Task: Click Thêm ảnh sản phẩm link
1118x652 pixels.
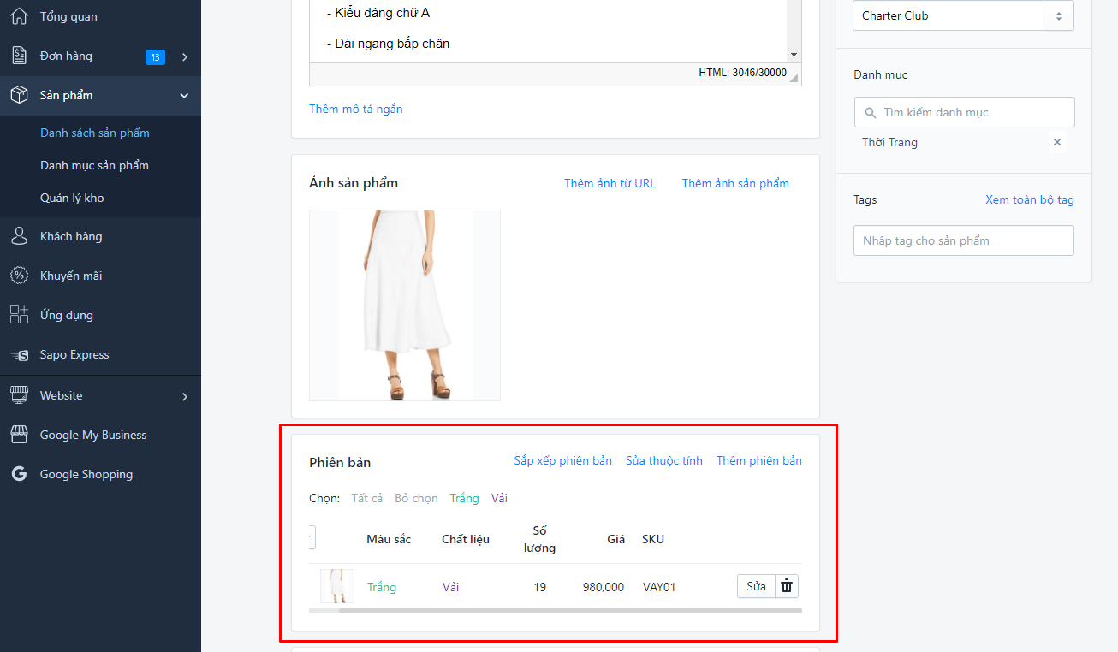Action: [x=735, y=183]
